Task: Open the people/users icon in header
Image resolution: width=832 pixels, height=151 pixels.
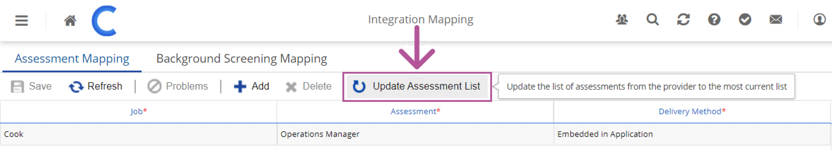Action: click(x=622, y=20)
